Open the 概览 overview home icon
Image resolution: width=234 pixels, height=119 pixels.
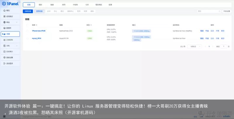pos(4,11)
